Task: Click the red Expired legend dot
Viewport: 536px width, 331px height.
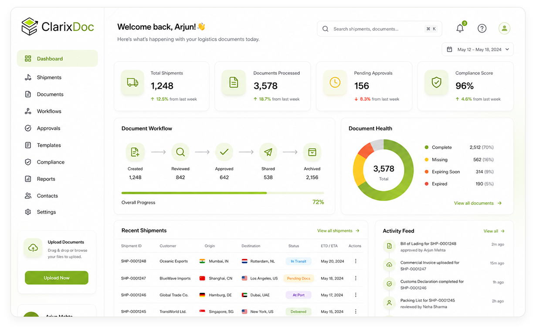Action: click(x=427, y=184)
